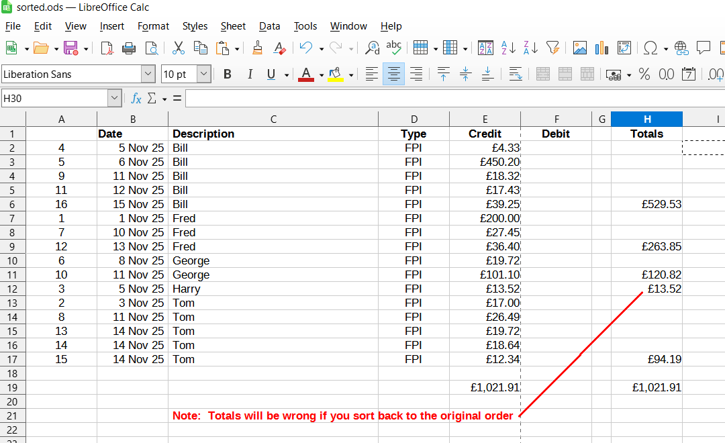Click the Paste clipboard icon
This screenshot has height=443, width=725.
coord(222,48)
